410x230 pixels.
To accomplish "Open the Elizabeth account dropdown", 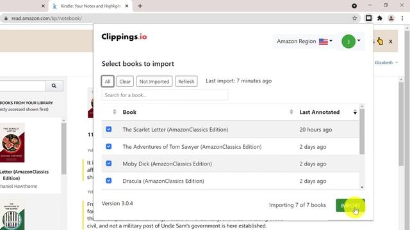I will (x=386, y=63).
